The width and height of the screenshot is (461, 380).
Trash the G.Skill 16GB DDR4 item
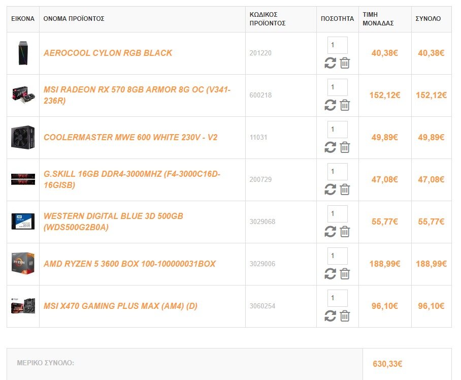(x=345, y=189)
